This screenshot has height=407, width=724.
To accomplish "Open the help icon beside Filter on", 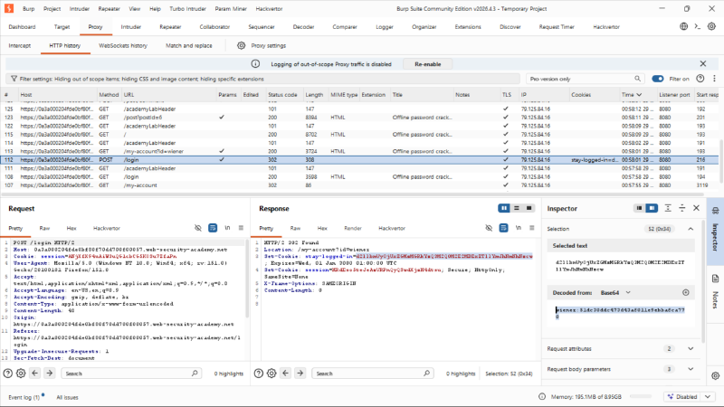I will [x=700, y=79].
